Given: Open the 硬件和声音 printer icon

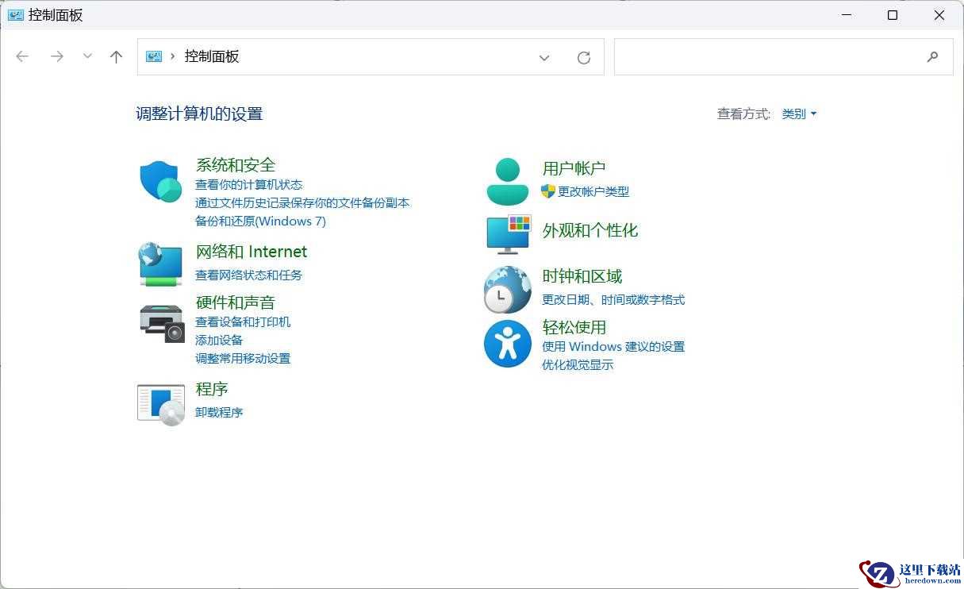Looking at the screenshot, I should [162, 323].
